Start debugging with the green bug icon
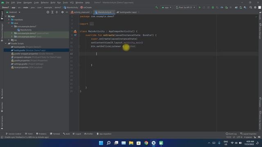This screenshot has width=262, height=147. [x=213, y=7]
